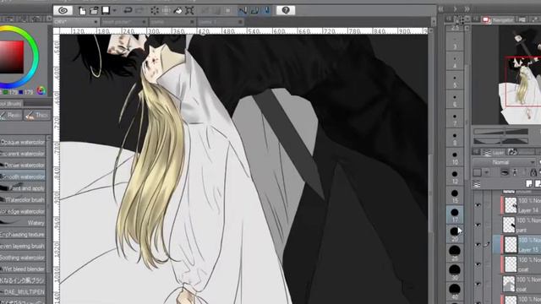This screenshot has height=304, width=541.
Task: Select the Watercolor brush sub tool
Action: 23,199
